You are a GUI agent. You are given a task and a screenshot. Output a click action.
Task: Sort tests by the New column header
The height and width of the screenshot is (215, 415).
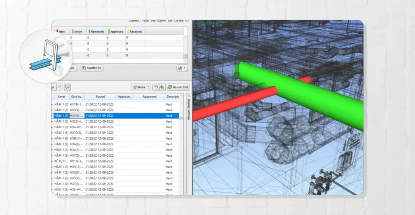(61, 32)
